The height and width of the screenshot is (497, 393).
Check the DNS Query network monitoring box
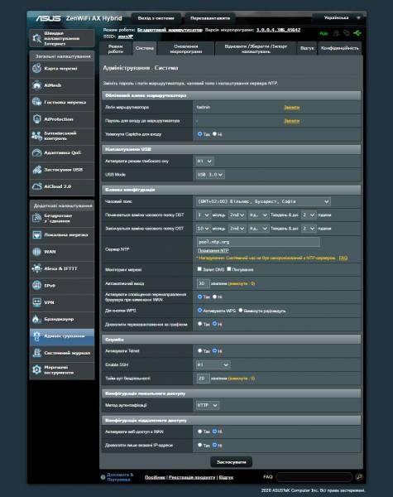click(x=199, y=269)
